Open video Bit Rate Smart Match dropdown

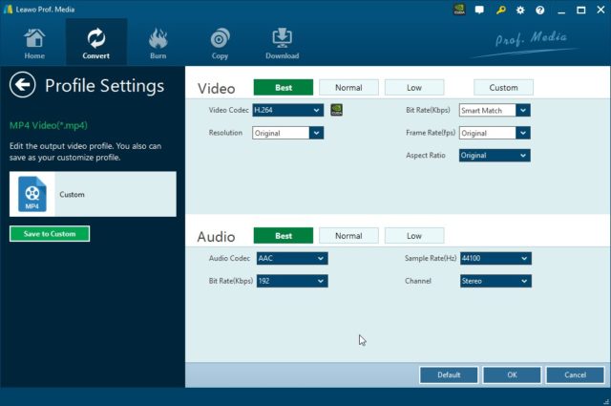pyautogui.click(x=523, y=111)
